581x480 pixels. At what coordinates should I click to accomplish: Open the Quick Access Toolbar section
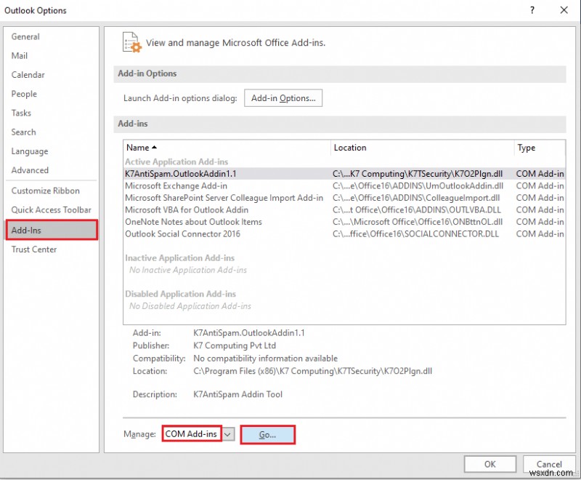coord(50,209)
